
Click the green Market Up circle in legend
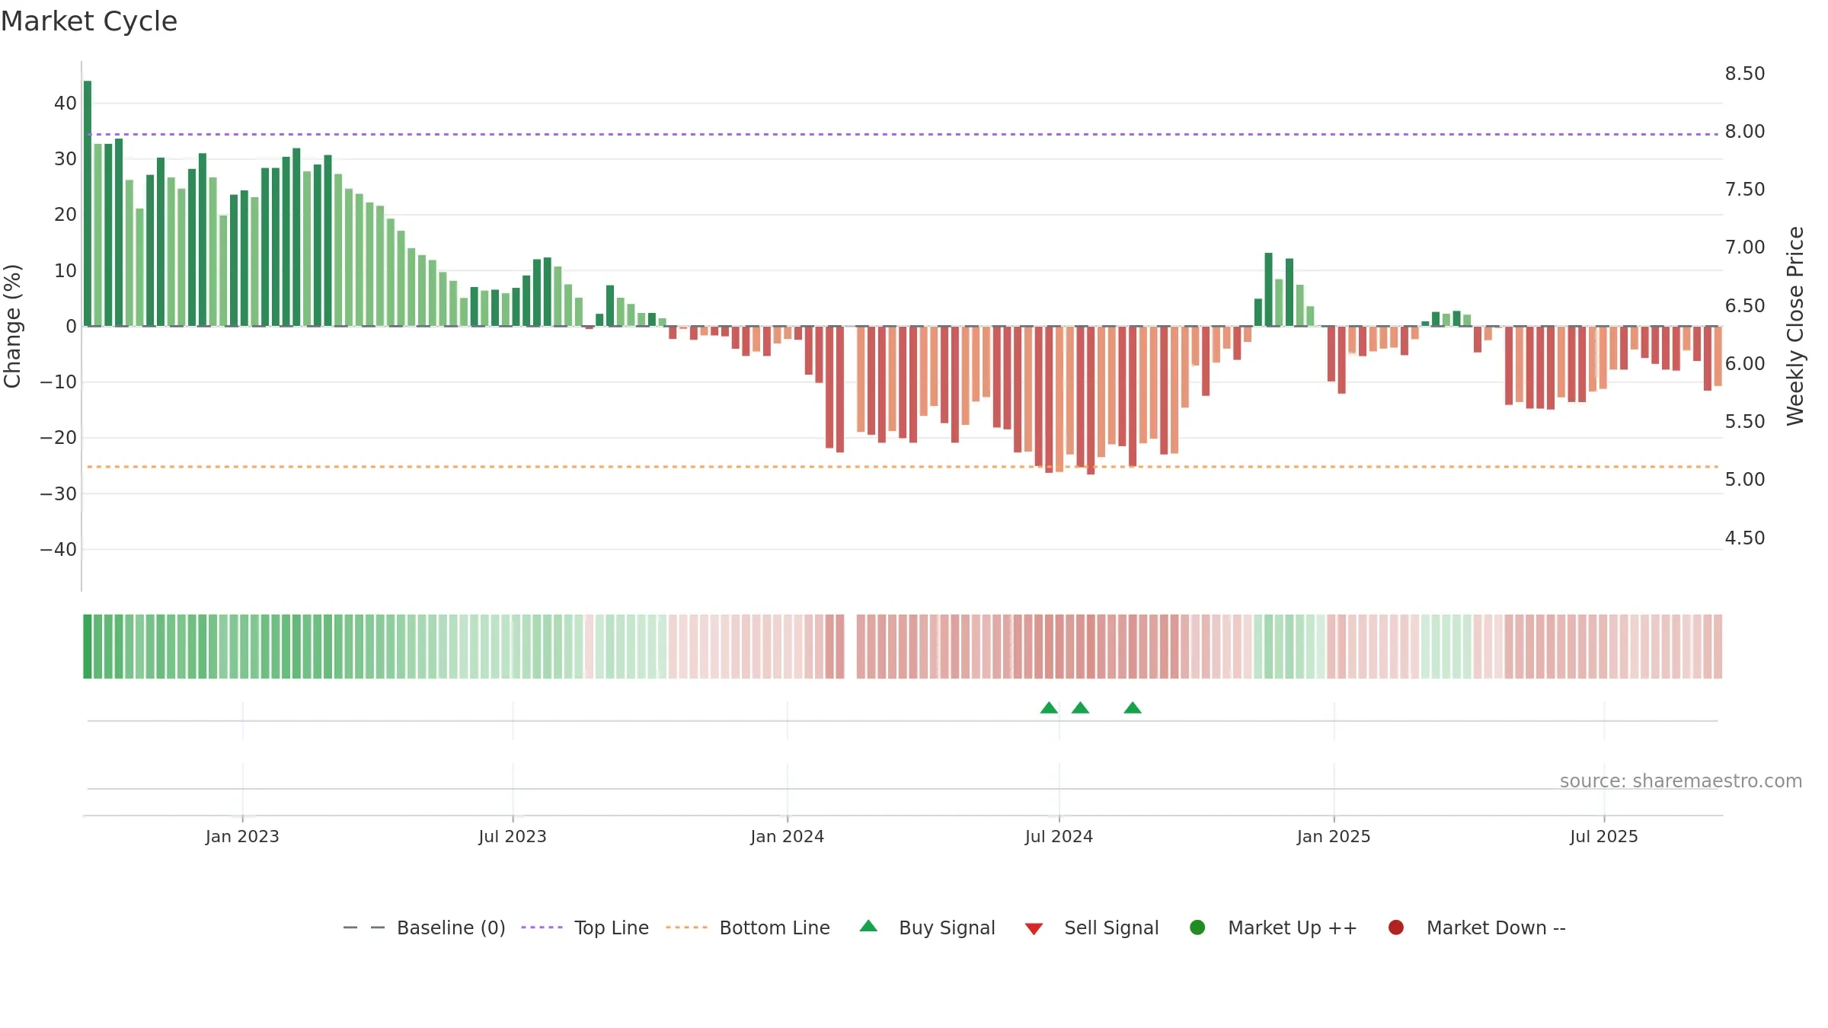pyautogui.click(x=1197, y=927)
